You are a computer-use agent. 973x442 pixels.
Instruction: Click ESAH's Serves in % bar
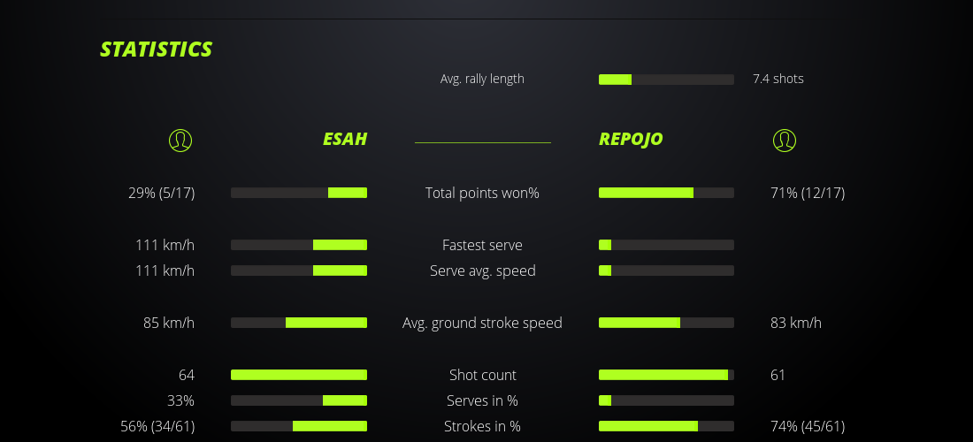pyautogui.click(x=299, y=400)
